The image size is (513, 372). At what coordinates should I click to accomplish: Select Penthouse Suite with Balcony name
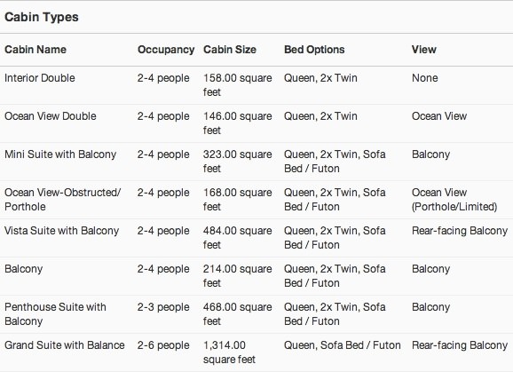click(x=55, y=313)
